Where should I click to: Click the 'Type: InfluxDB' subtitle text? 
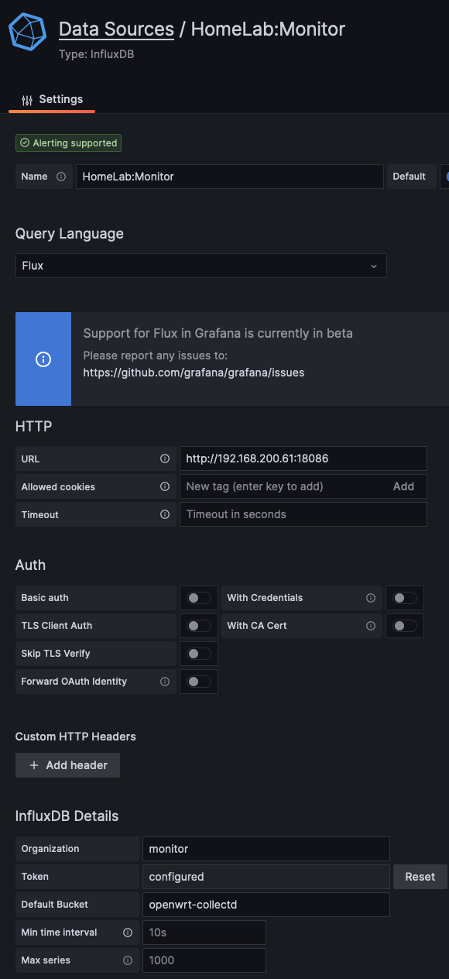[97, 55]
